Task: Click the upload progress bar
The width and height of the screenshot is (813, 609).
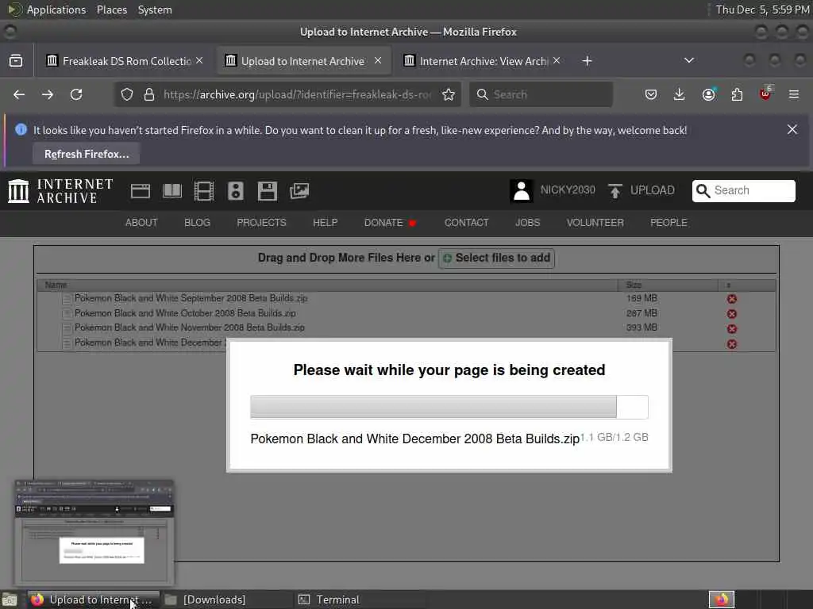Action: [449, 407]
